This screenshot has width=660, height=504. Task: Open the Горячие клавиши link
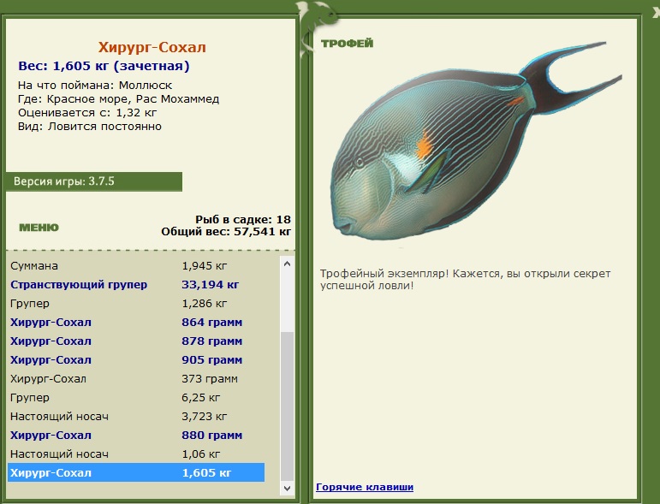point(365,487)
